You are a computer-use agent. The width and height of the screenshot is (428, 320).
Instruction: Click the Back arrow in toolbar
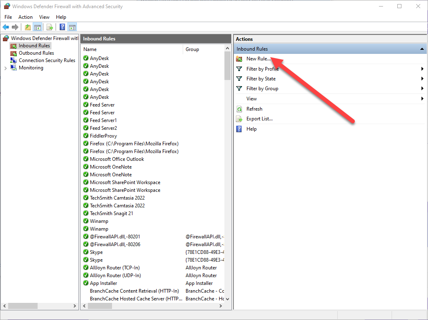click(x=6, y=27)
